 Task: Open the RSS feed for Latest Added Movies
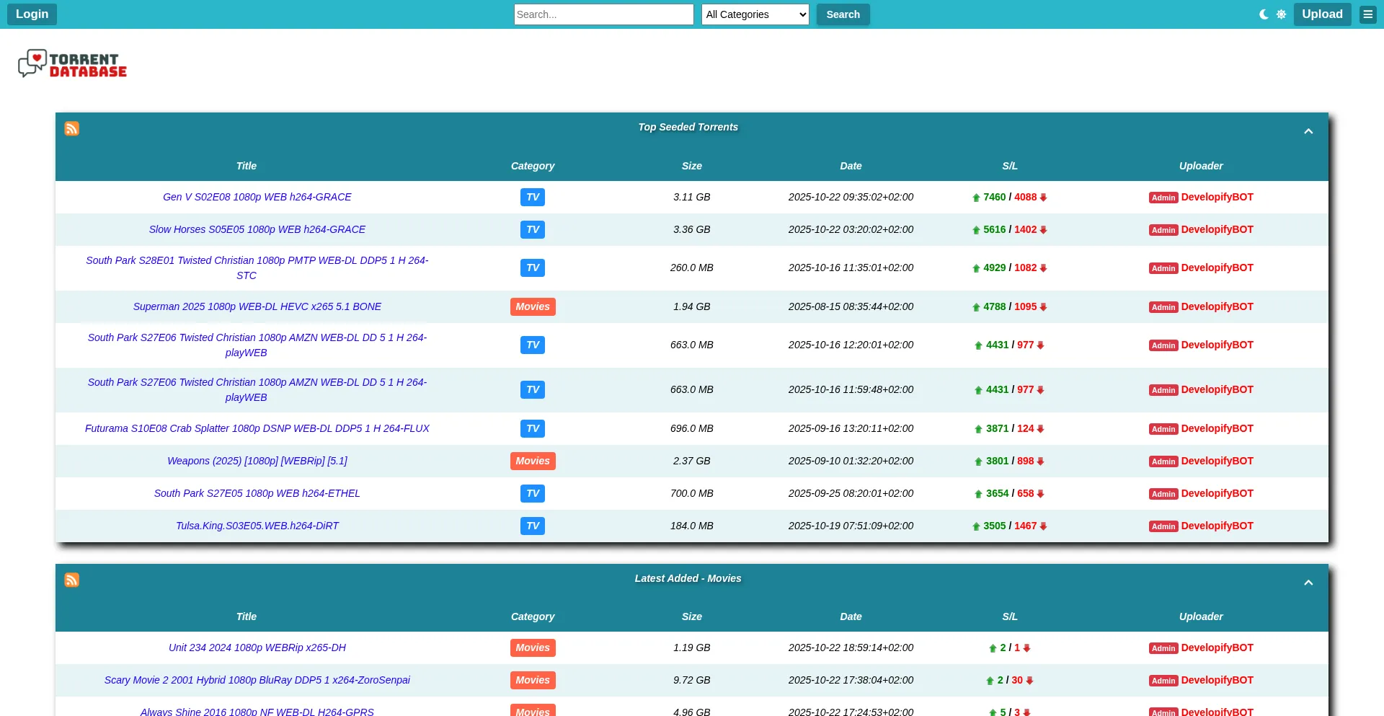[71, 580]
